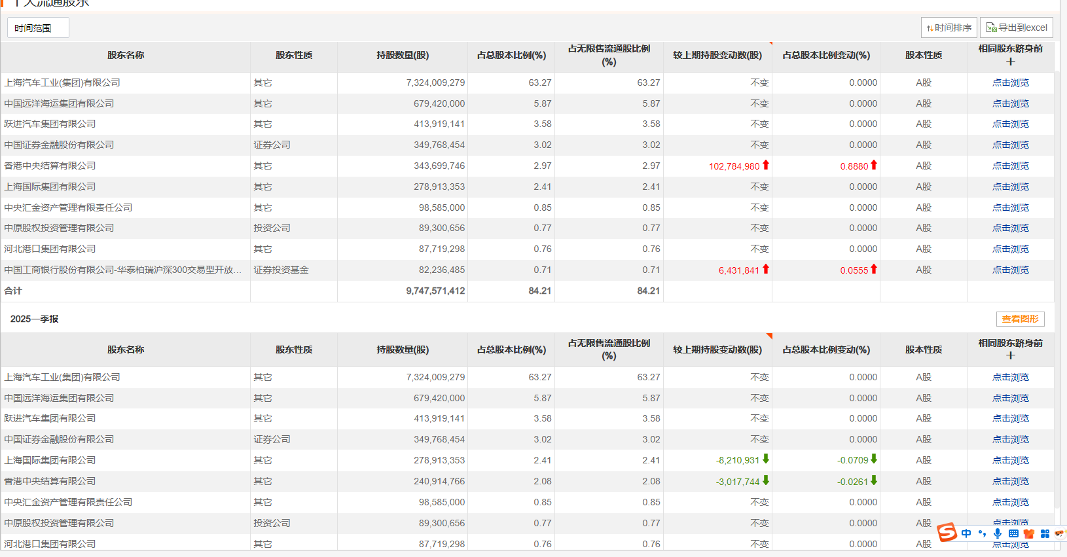Screen dimensions: 1067x557
Task: Click the green down arrow beside -3,017,744
Action: coord(766,480)
